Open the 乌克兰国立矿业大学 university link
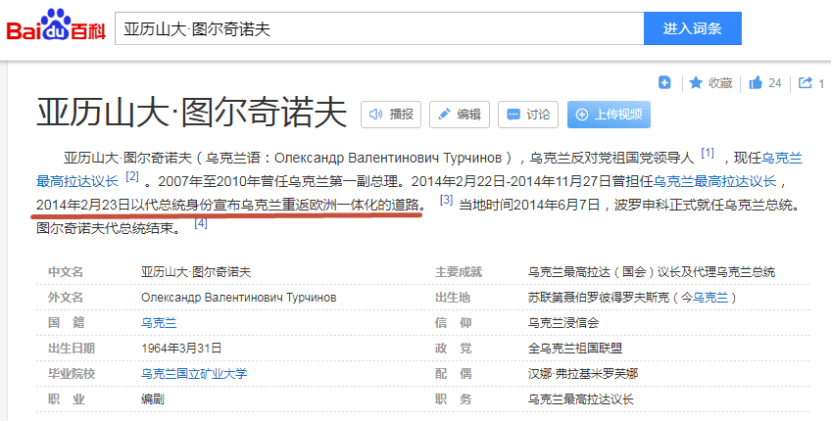This screenshot has width=831, height=421. (x=194, y=374)
